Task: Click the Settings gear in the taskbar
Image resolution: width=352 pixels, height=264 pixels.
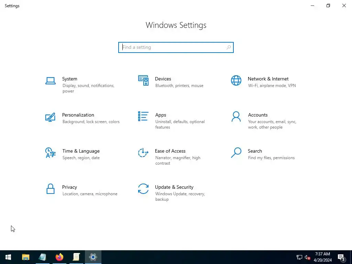Action: 93,257
